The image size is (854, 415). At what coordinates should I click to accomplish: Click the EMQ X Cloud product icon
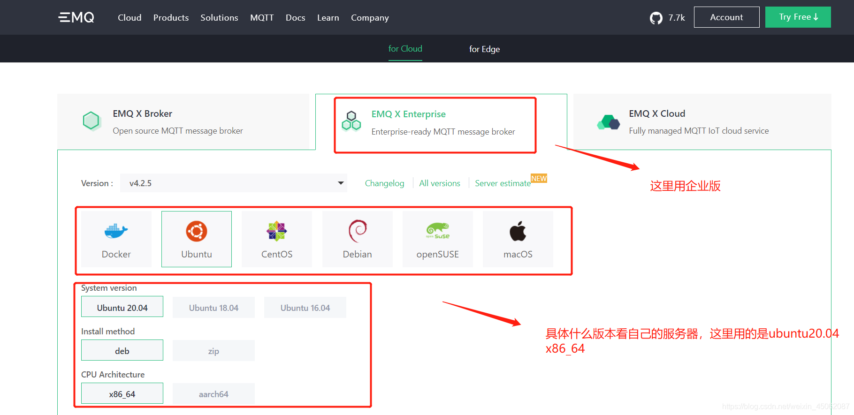point(609,122)
